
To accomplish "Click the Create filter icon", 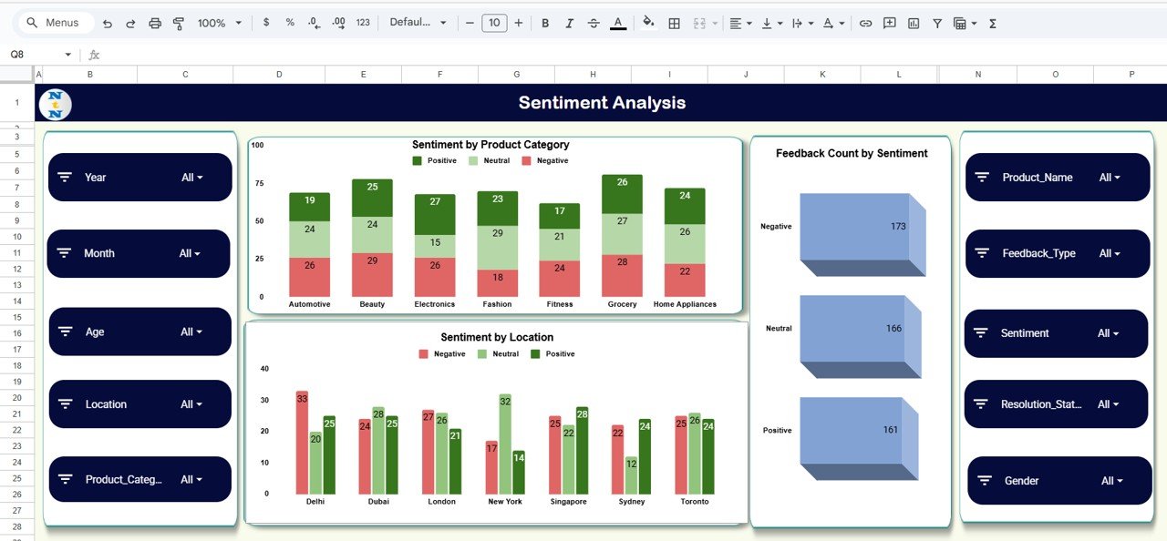I will click(x=936, y=22).
